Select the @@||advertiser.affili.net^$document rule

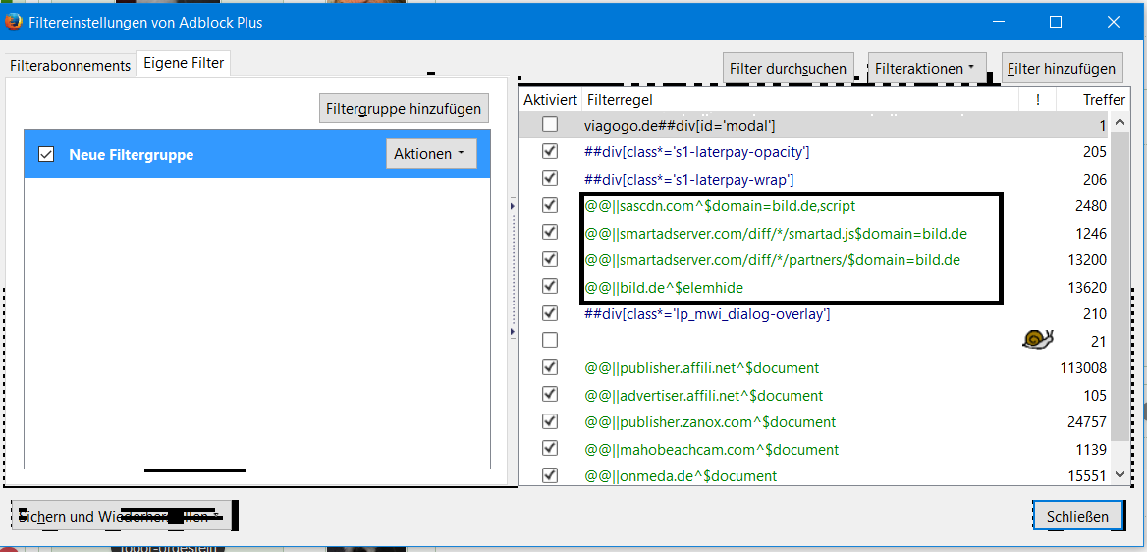tap(704, 395)
